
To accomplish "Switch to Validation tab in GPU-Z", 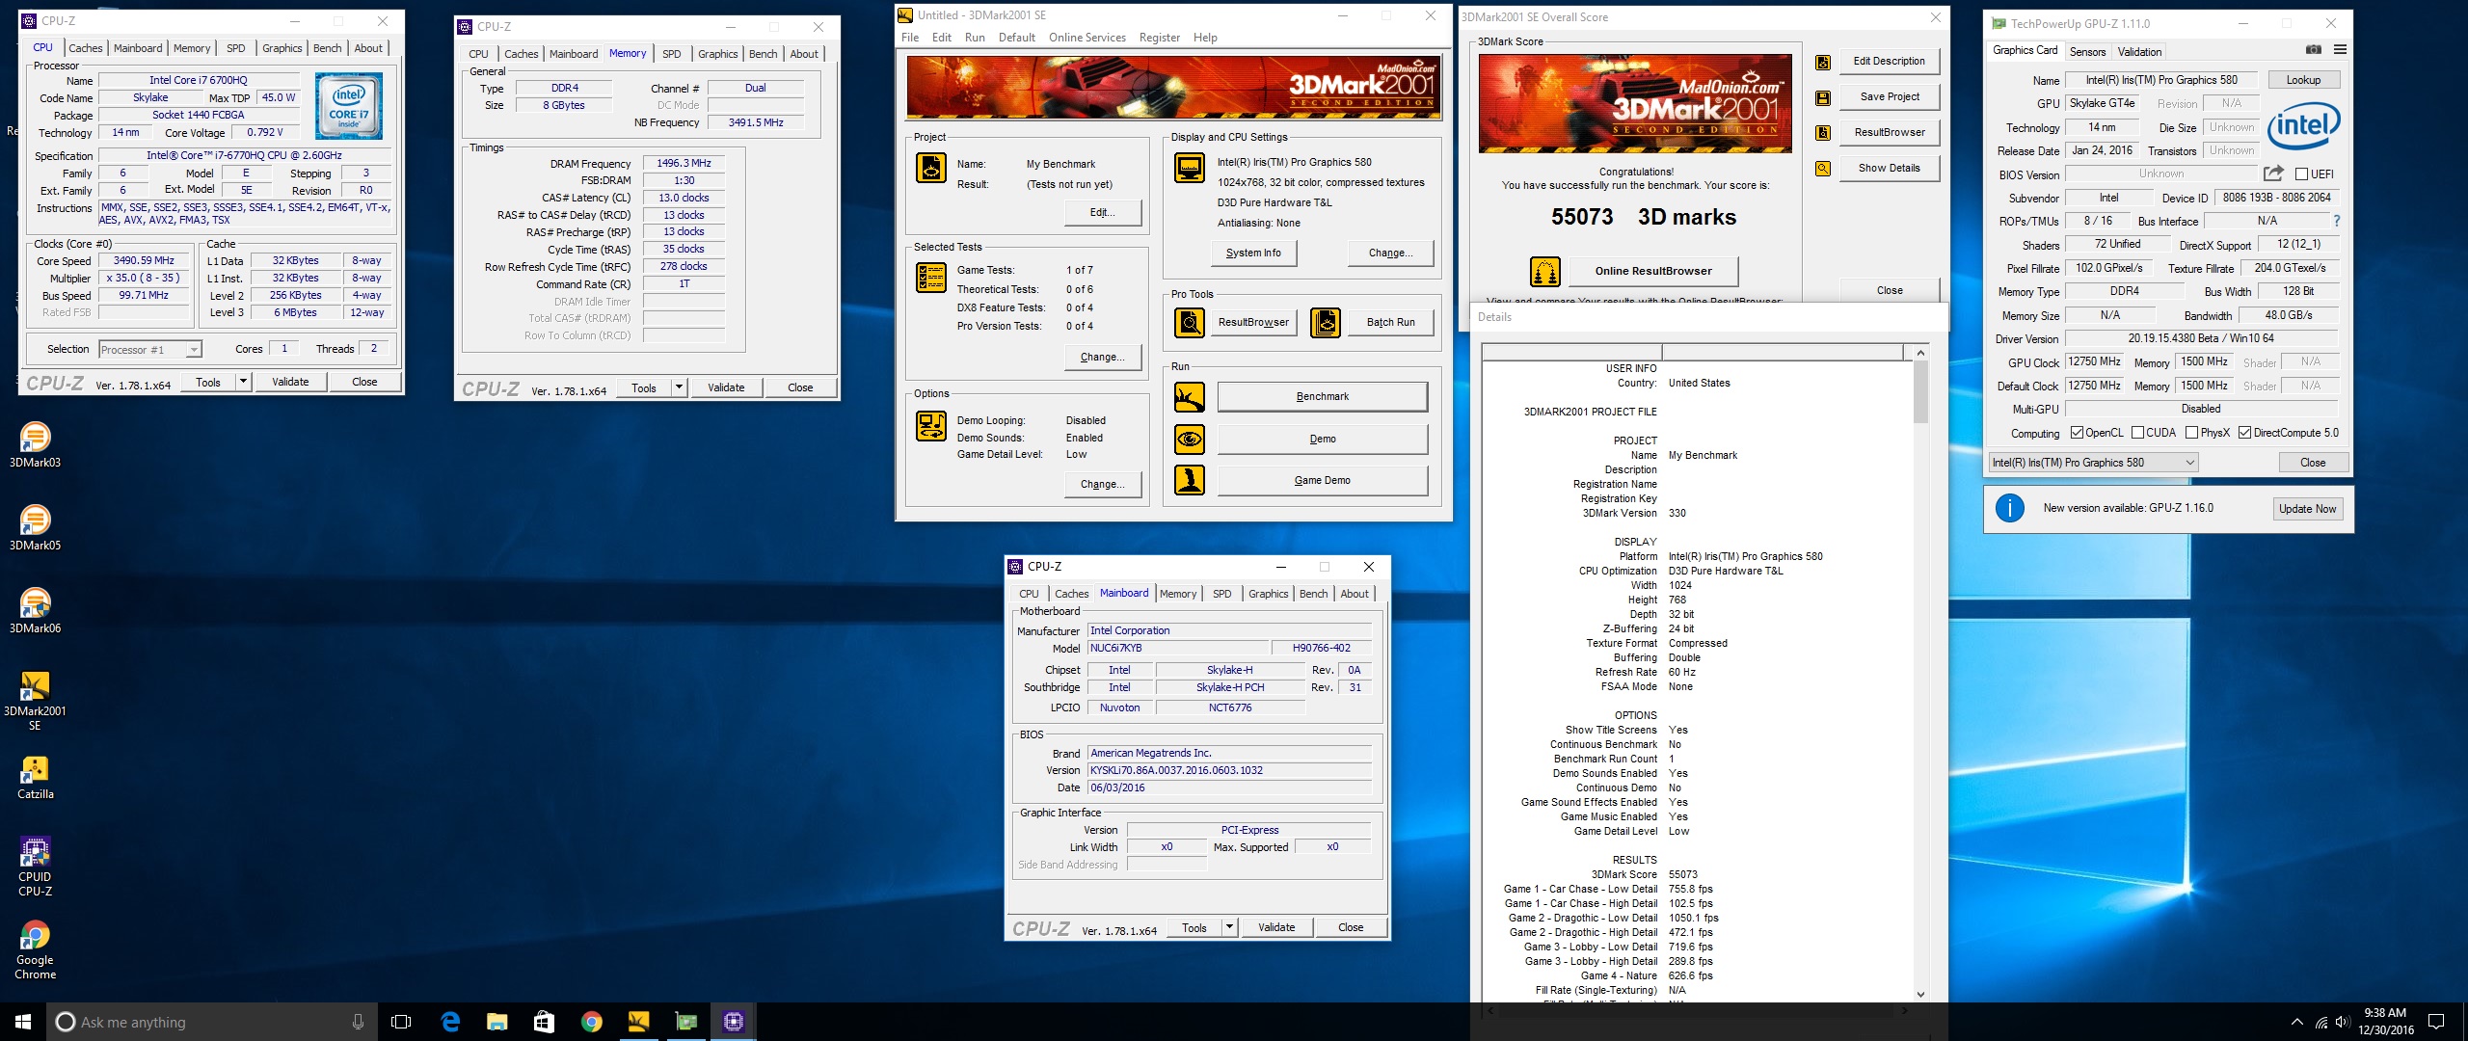I will (x=2139, y=52).
